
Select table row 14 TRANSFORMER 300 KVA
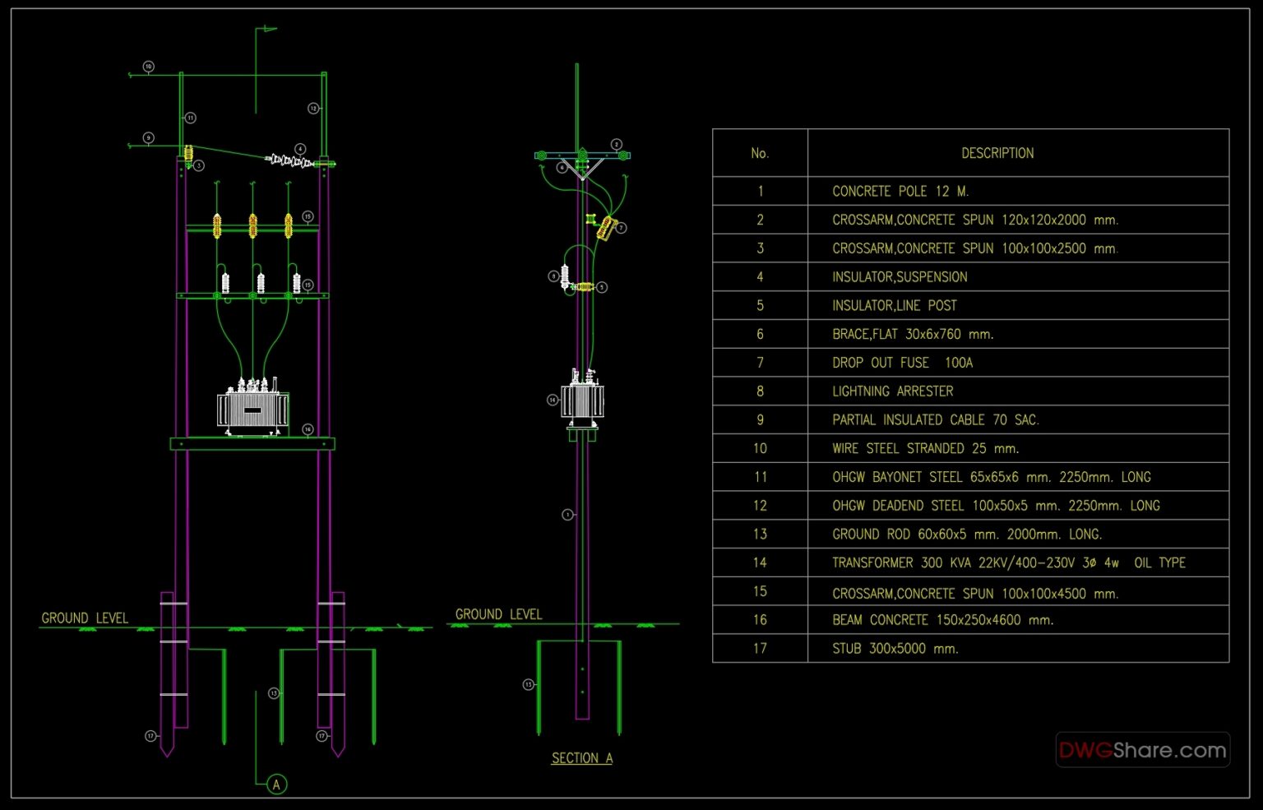click(x=1008, y=562)
